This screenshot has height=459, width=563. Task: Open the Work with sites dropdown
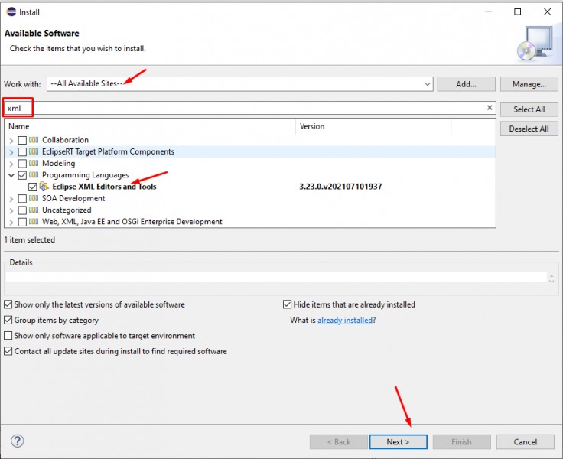(428, 84)
